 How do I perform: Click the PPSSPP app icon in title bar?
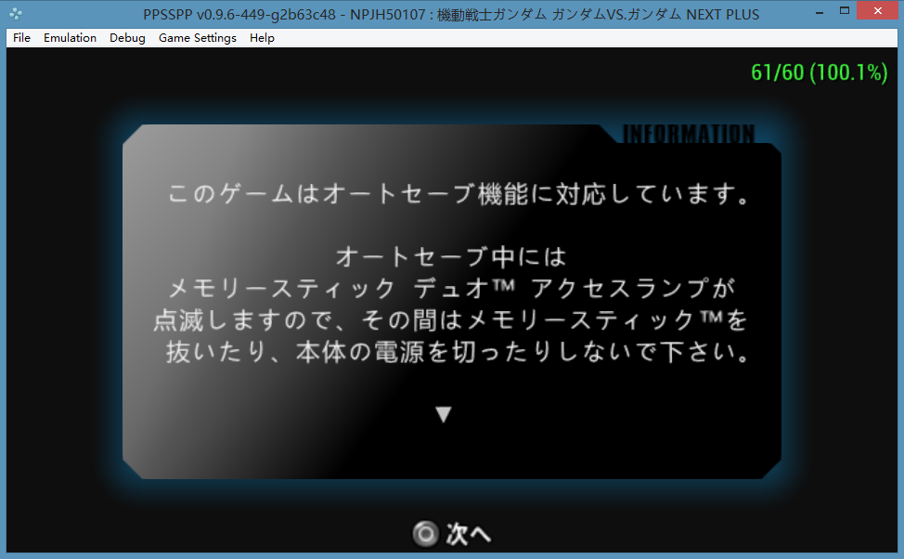16,14
